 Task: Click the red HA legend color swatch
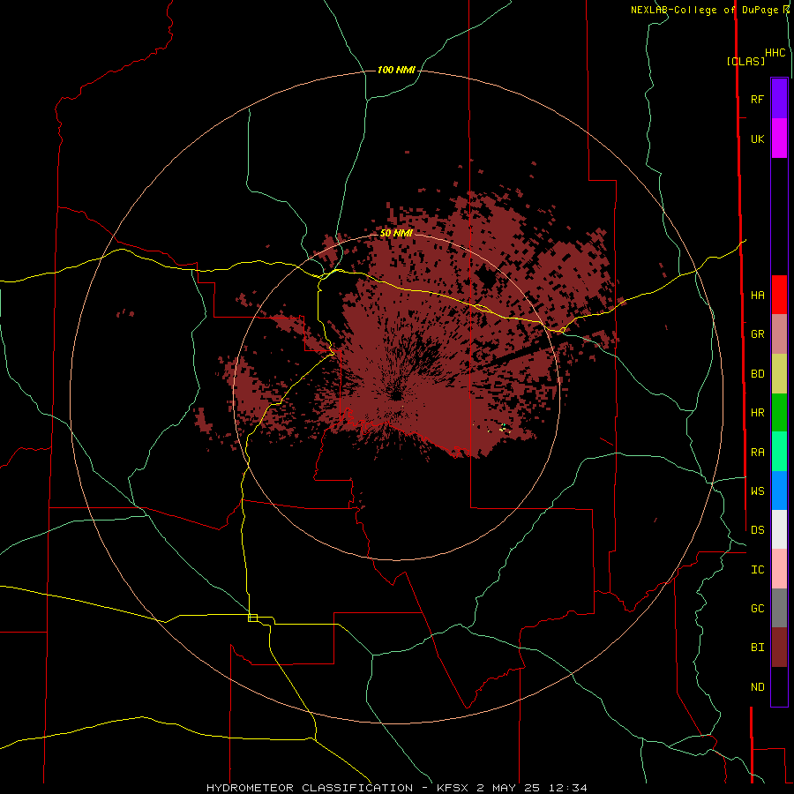779,295
